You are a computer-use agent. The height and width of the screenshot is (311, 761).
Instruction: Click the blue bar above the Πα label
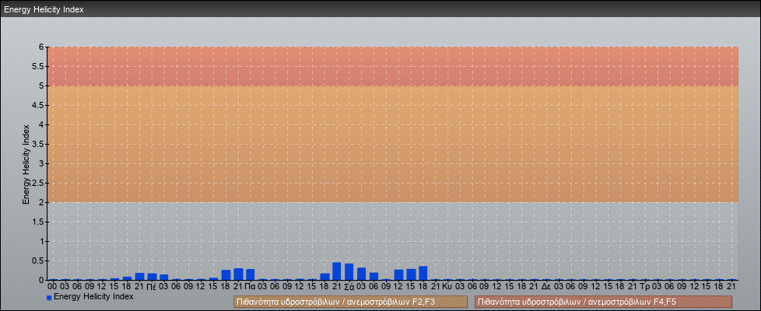pos(250,274)
